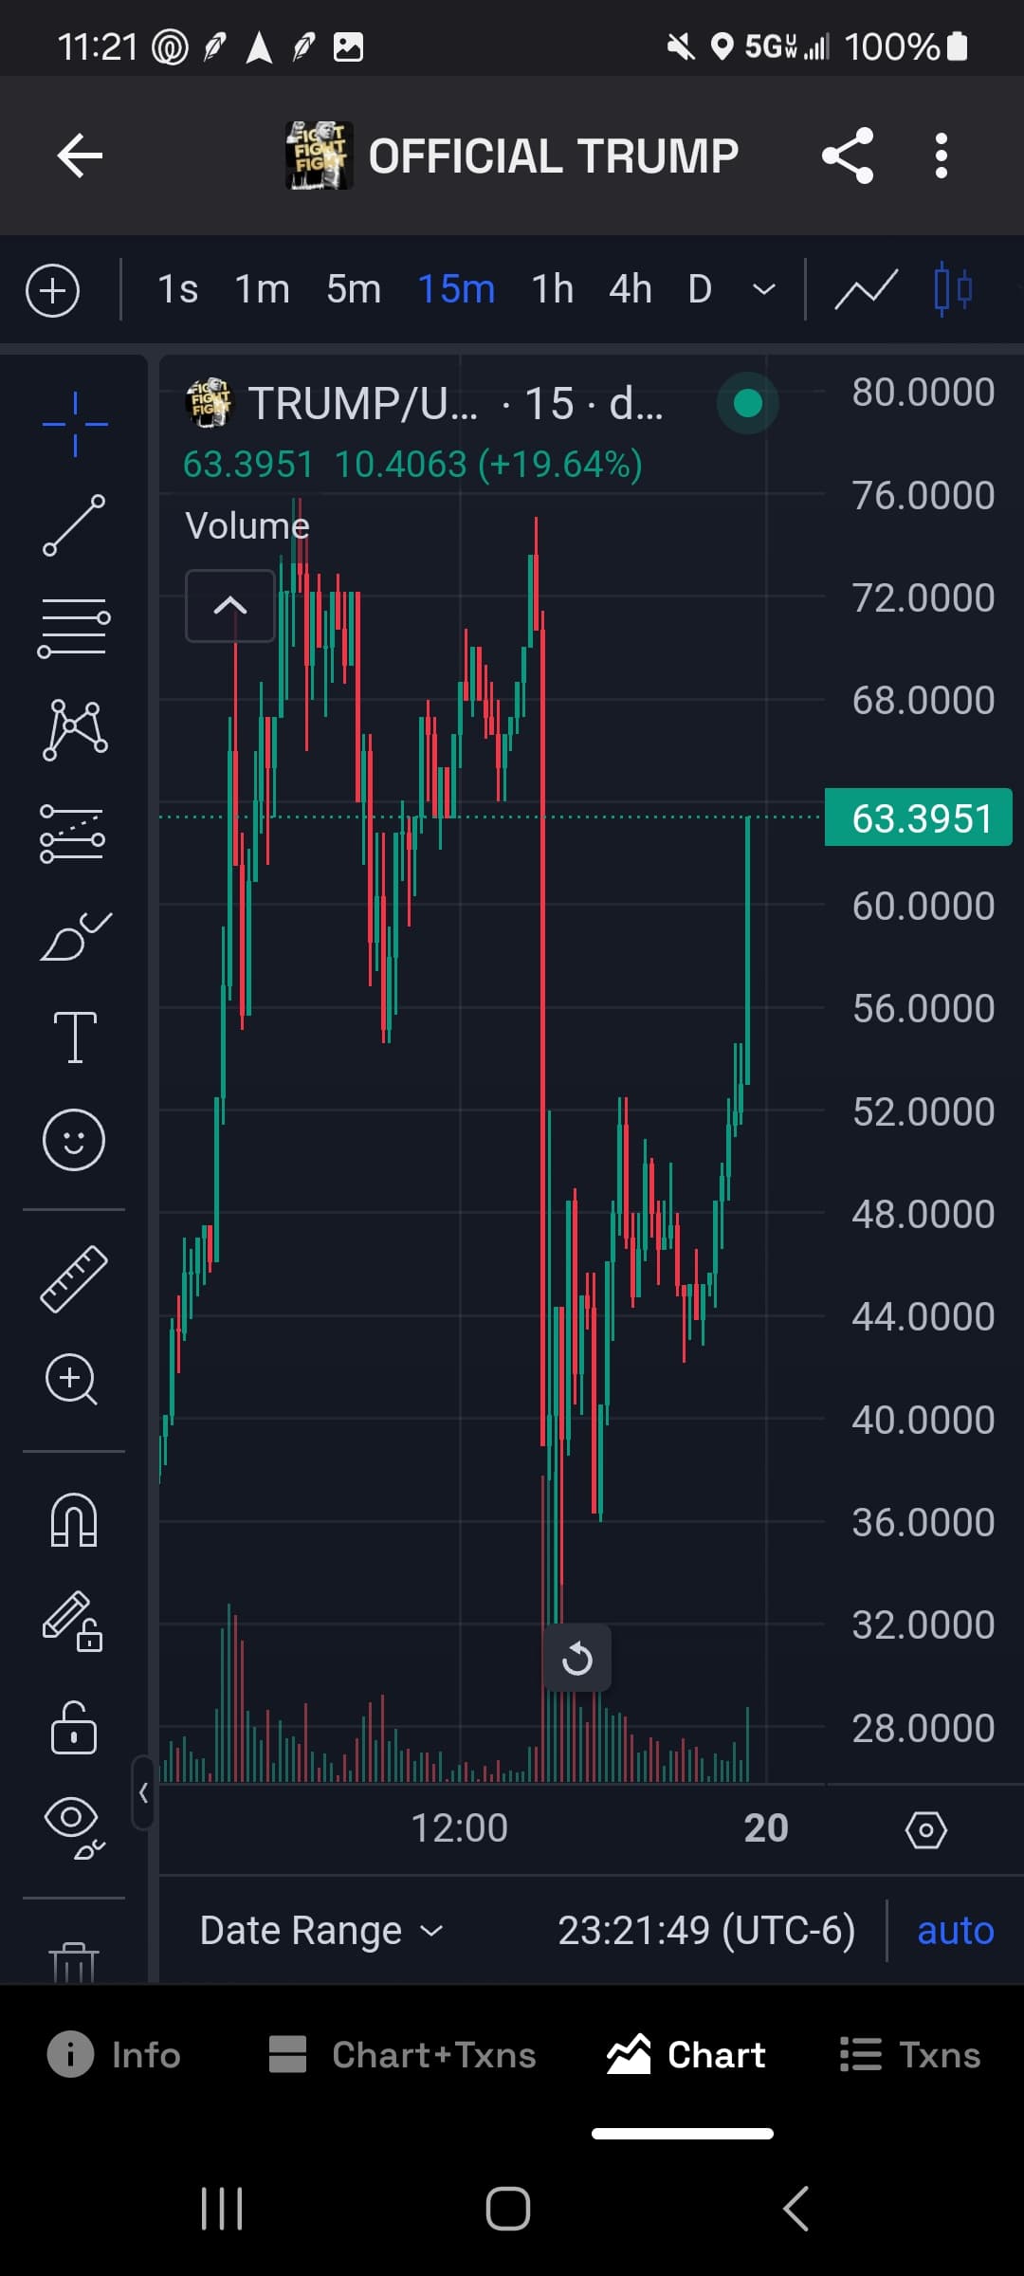The image size is (1024, 2276).
Task: Toggle auto price scale
Action: (x=955, y=1931)
